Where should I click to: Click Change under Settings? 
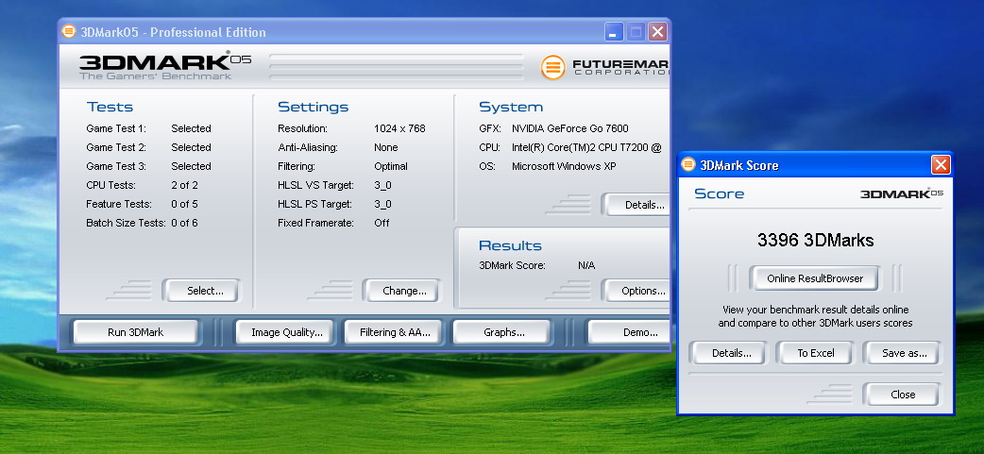[x=404, y=291]
